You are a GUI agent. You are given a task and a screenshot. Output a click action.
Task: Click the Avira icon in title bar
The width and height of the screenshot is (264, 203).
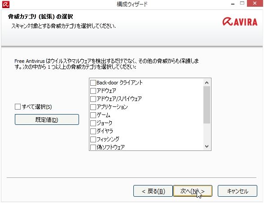point(5,4)
